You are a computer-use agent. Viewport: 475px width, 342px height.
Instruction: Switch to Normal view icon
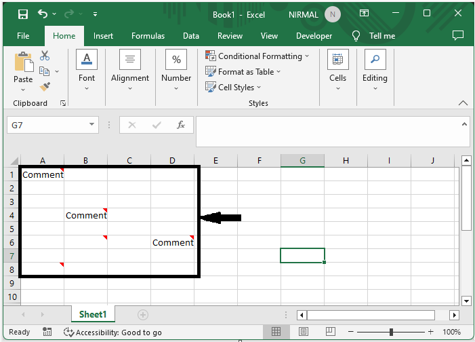(276, 331)
